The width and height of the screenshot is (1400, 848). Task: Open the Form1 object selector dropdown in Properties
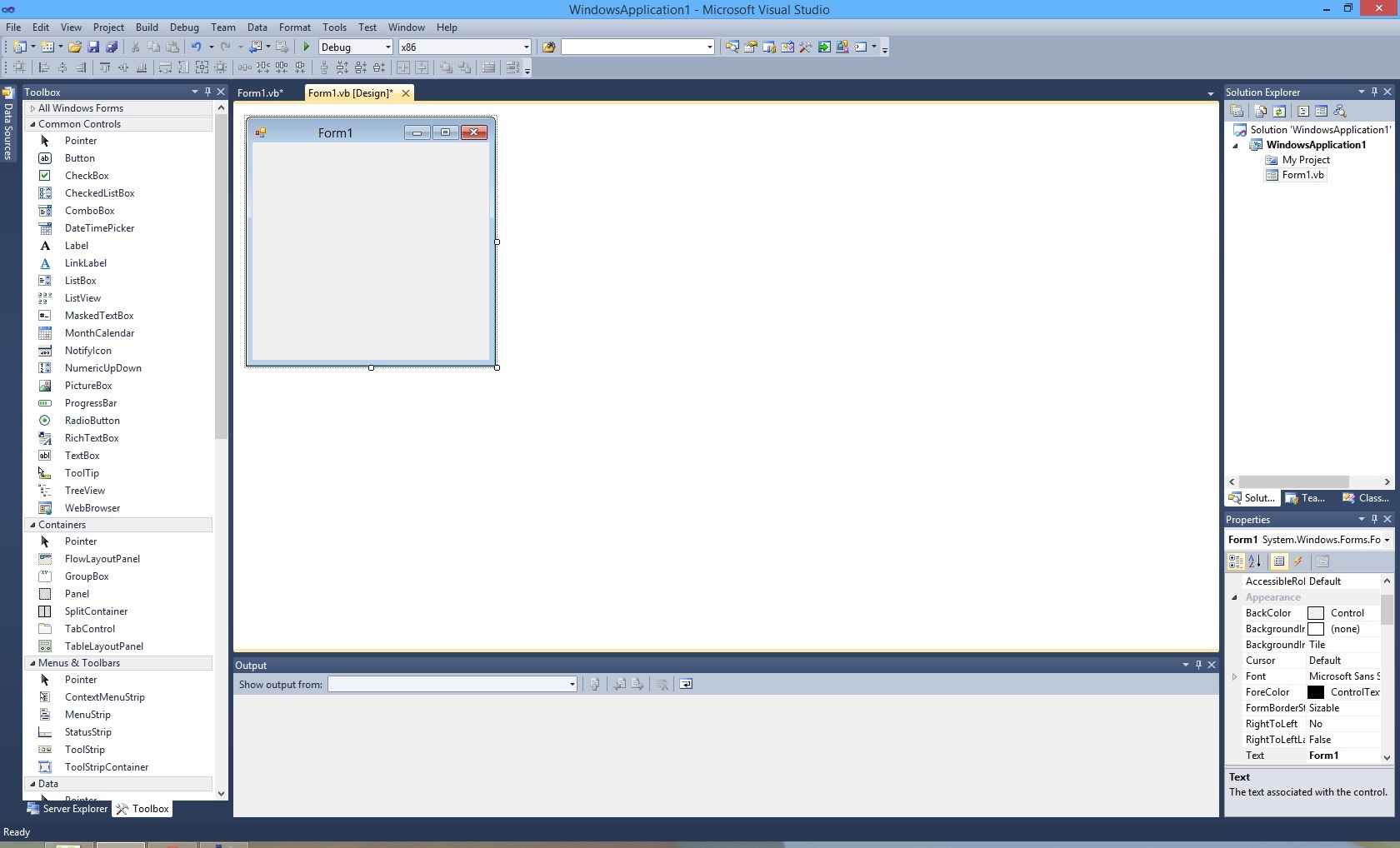tap(1387, 540)
